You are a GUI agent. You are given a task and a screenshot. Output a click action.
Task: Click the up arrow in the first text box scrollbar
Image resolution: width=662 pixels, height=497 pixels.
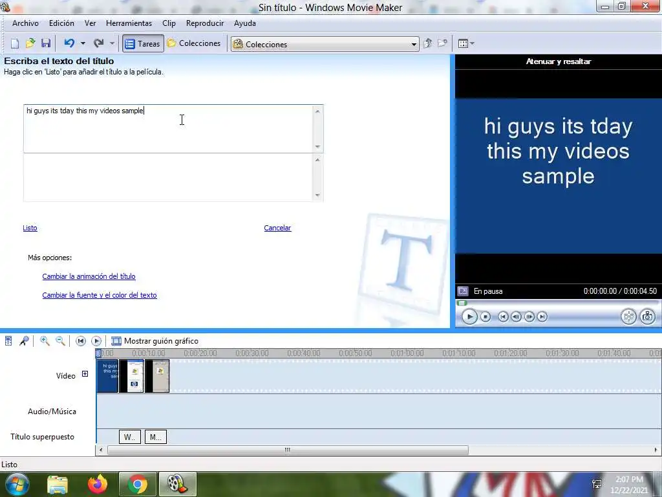click(318, 111)
